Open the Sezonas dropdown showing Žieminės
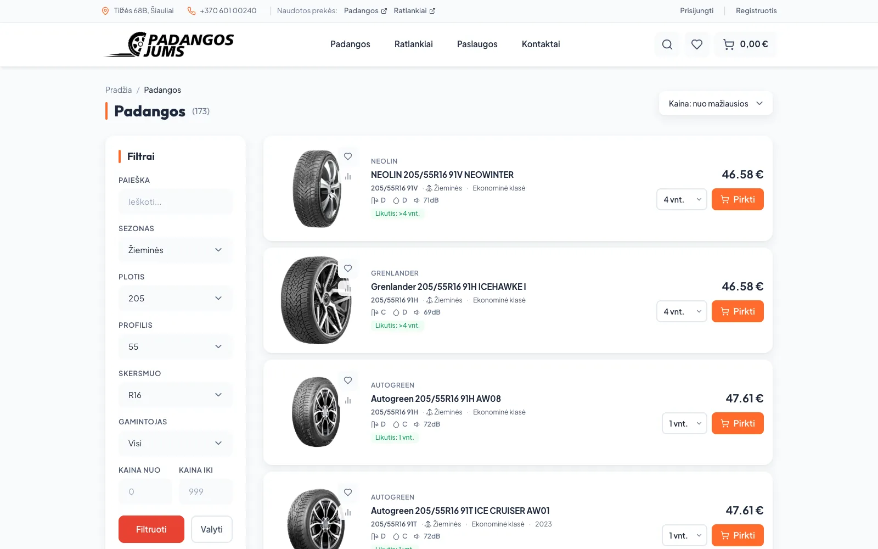 coord(176,250)
